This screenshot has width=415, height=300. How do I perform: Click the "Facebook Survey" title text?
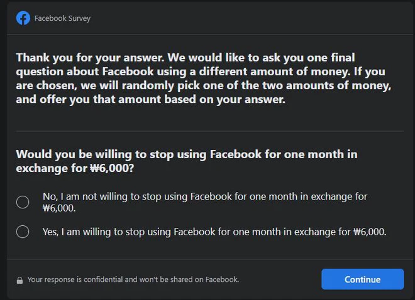62,18
